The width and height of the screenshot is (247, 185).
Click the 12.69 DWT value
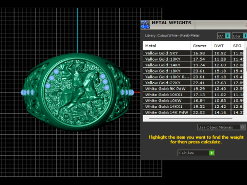(220, 65)
